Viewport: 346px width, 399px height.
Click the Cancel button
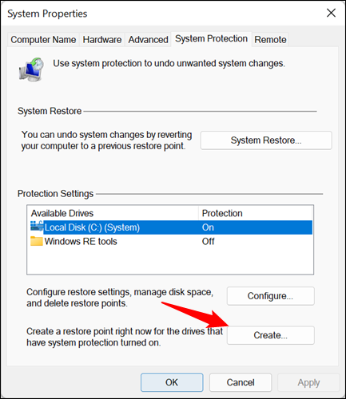(241, 382)
